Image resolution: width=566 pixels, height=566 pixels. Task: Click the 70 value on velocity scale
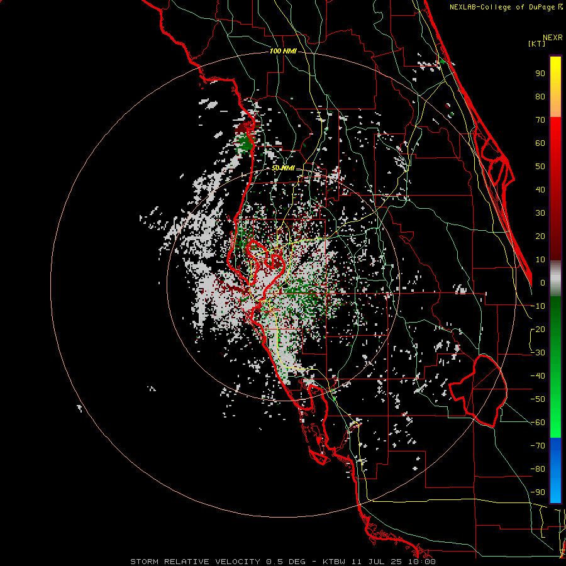(x=540, y=120)
